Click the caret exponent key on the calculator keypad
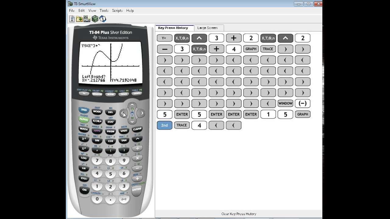 (x=137, y=139)
